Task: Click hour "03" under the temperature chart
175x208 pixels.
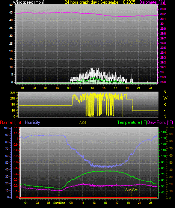Action: (x=37, y=203)
